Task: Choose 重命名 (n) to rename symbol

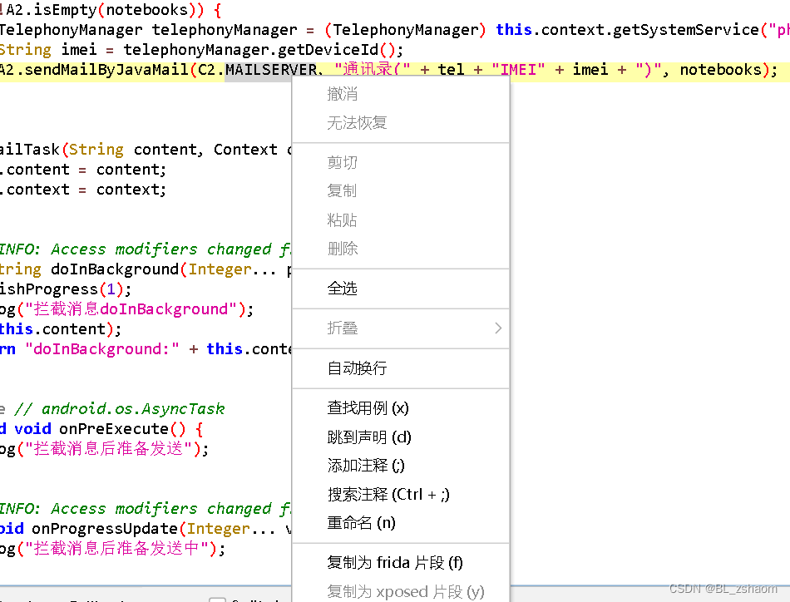Action: (x=401, y=523)
